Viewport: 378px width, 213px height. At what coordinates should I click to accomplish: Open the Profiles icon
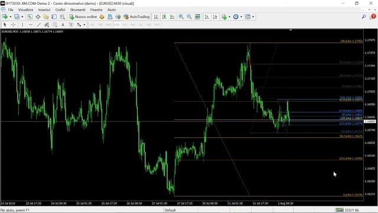[17, 17]
